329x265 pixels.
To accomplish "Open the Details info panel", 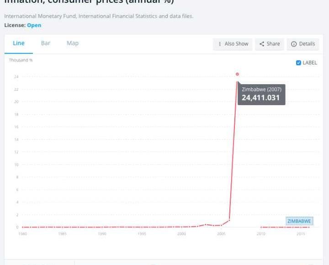I will click(x=303, y=44).
